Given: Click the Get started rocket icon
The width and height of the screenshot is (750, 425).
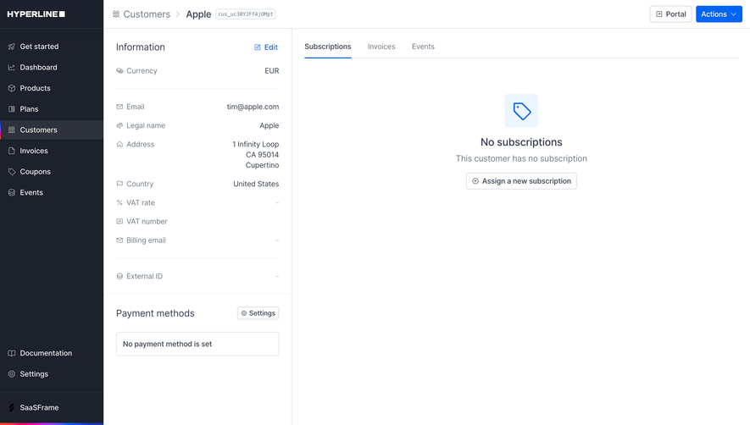Looking at the screenshot, I should [12, 47].
